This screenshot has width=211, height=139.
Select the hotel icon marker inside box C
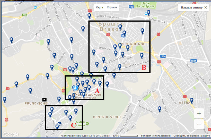click(x=59, y=124)
